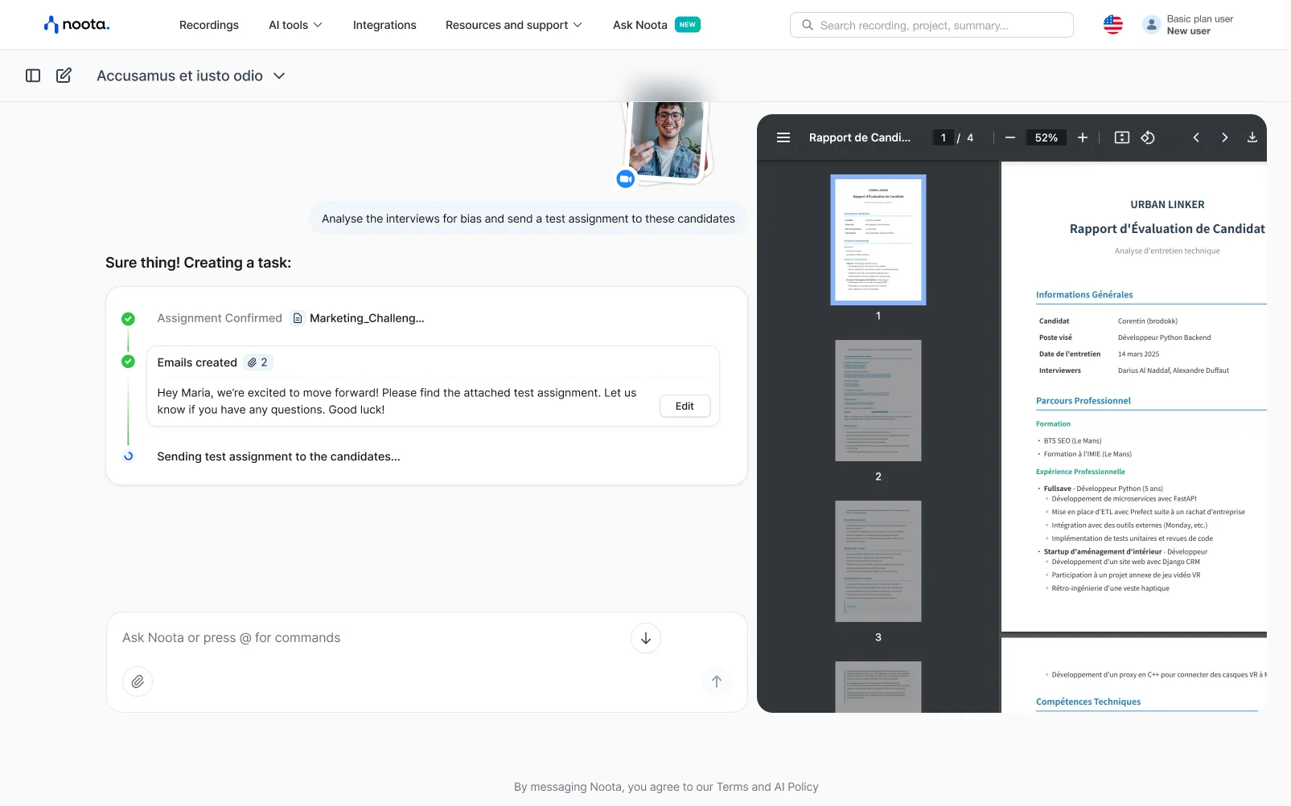Image resolution: width=1291 pixels, height=806 pixels.
Task: Click the scroll-to-bottom arrow in chat
Action: [x=645, y=637]
